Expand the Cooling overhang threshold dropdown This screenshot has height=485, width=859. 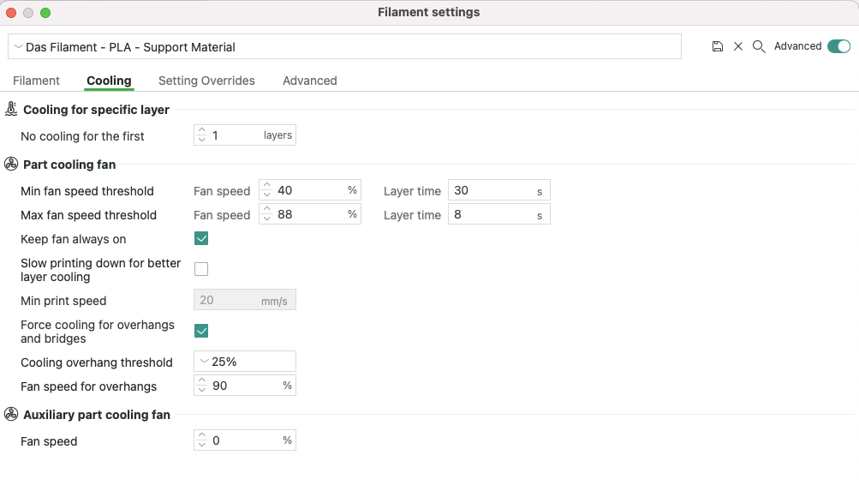(x=204, y=362)
